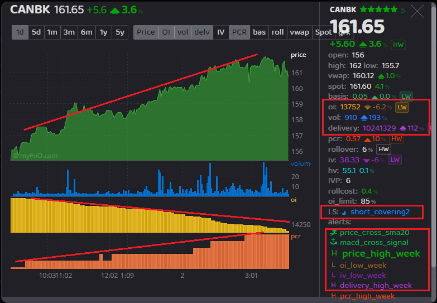Toggle the delv chart series
Viewport: 437px width, 303px height.
[x=202, y=32]
